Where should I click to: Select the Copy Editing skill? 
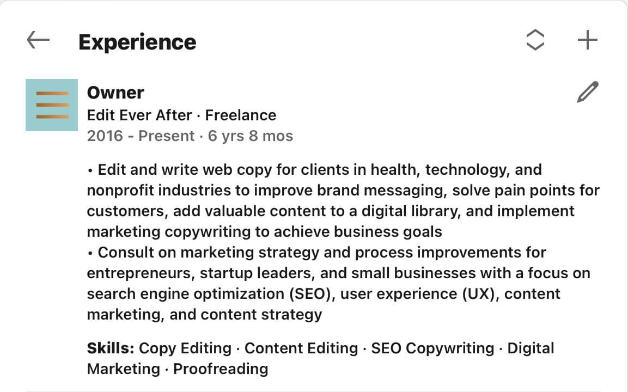pos(185,348)
